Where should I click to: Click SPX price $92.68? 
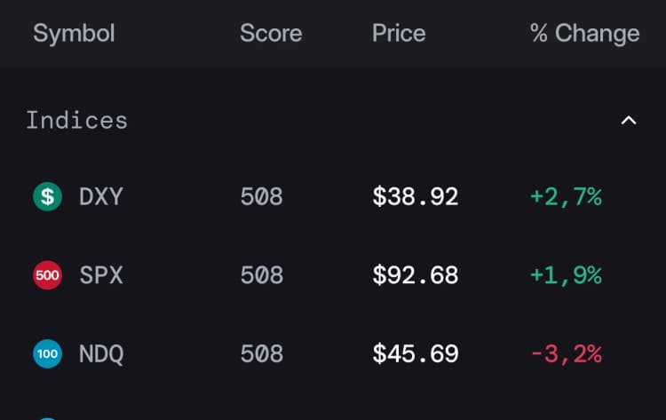(416, 275)
